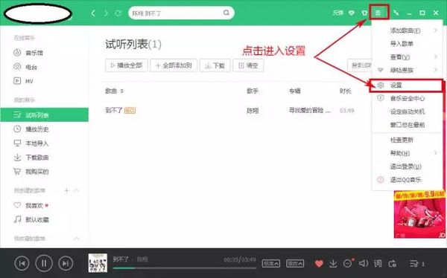
Task: Change the play mode loop icon
Action: 393,264
